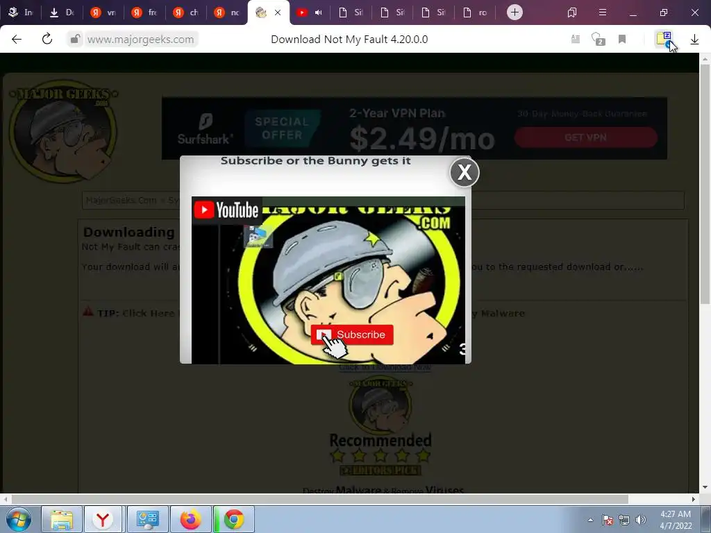Switch to the Yandex 'vn' tab
The image size is (711, 533).
[103, 12]
